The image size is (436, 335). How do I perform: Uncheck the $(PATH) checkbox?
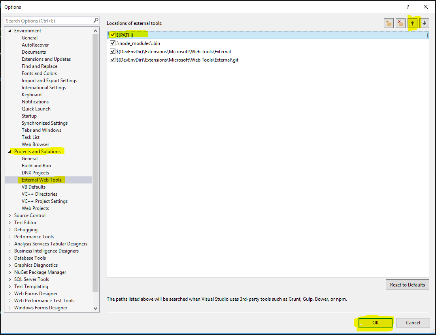point(113,35)
